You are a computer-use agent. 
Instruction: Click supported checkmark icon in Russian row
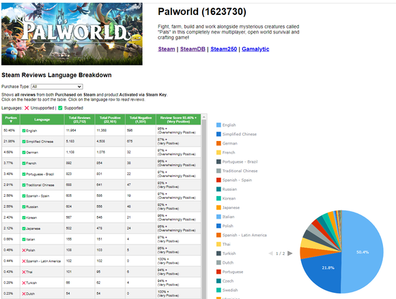pos(24,207)
